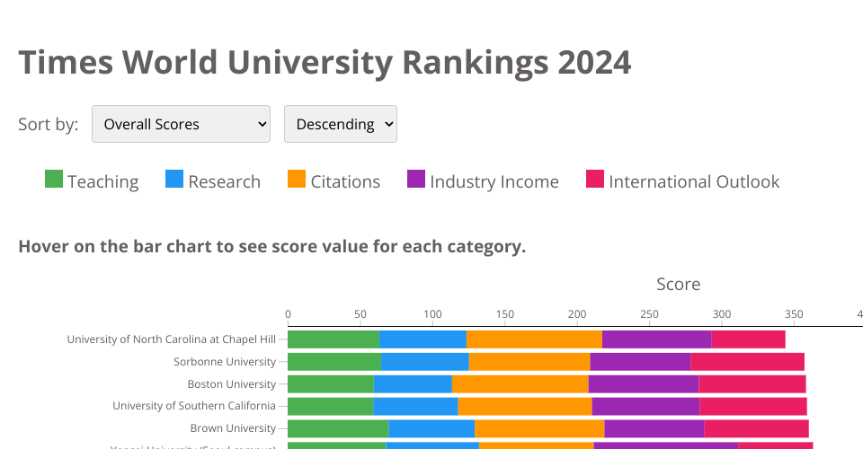Image resolution: width=863 pixels, height=449 pixels.
Task: Toggle the International Outlook legend label
Action: [694, 181]
